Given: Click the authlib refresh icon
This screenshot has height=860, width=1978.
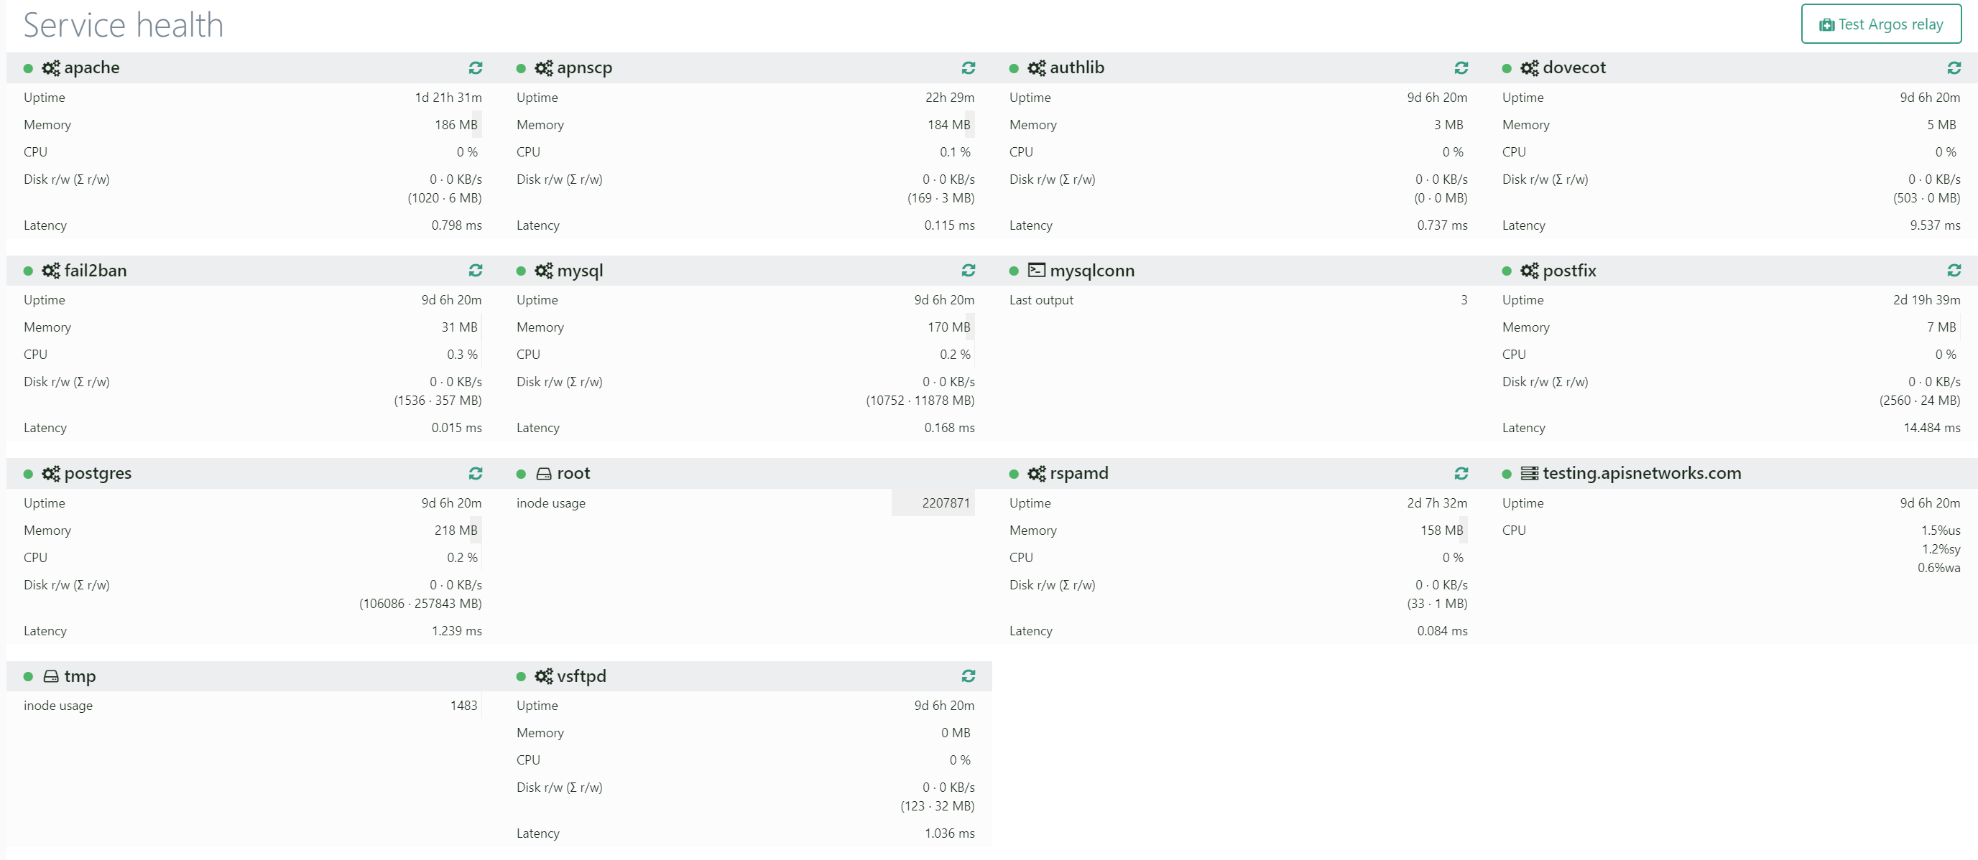Looking at the screenshot, I should [x=1461, y=68].
